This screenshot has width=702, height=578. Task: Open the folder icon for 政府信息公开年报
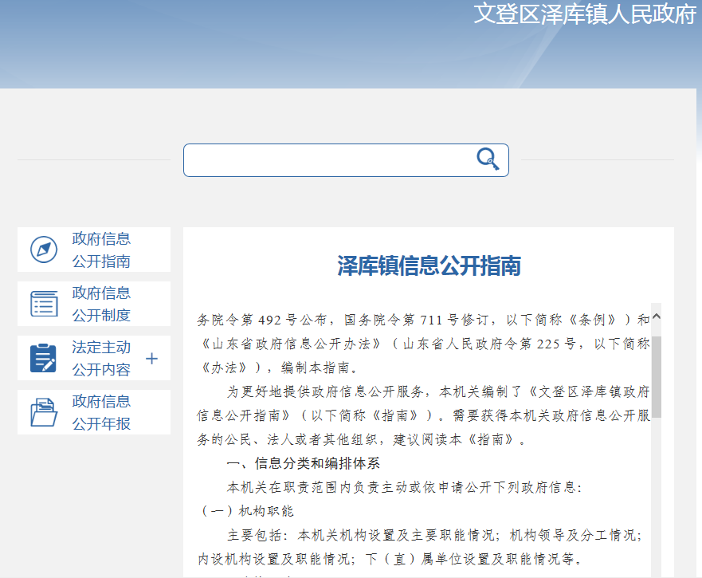(42, 411)
